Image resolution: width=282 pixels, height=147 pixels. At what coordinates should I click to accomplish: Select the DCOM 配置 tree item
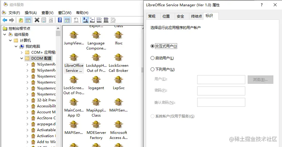click(x=39, y=58)
